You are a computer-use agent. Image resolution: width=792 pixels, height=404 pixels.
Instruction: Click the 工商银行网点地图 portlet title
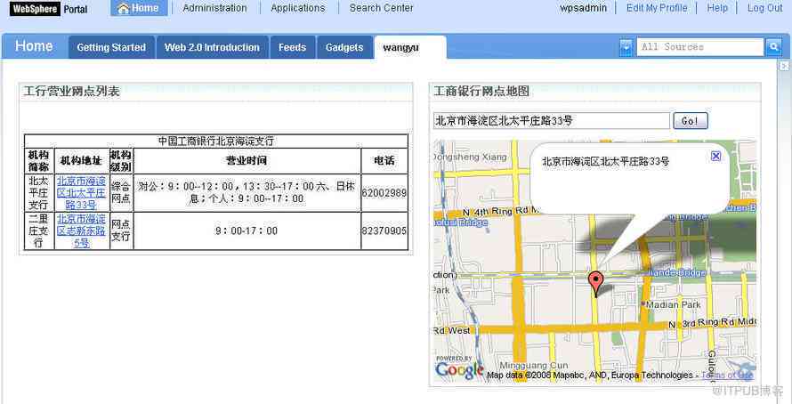[481, 92]
